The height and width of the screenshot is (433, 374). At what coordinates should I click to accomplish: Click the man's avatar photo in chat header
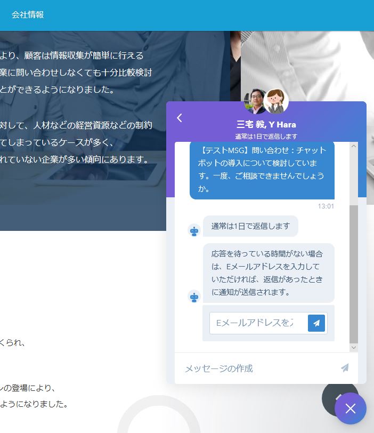255,101
